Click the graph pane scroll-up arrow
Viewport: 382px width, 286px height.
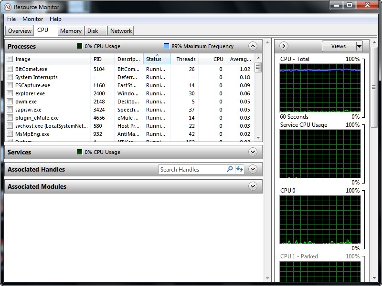(x=374, y=43)
